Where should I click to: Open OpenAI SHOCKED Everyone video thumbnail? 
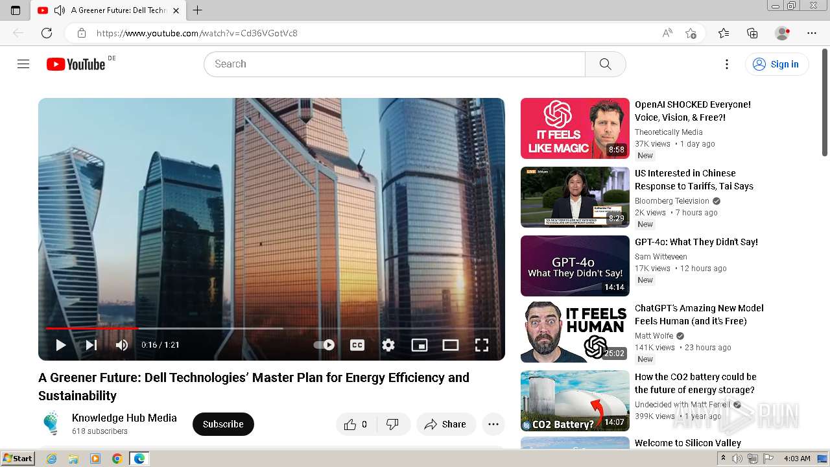[x=575, y=128]
